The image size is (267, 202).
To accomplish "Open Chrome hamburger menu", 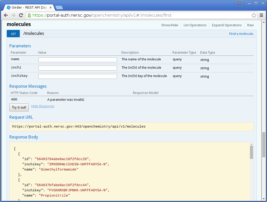I will (x=262, y=15).
